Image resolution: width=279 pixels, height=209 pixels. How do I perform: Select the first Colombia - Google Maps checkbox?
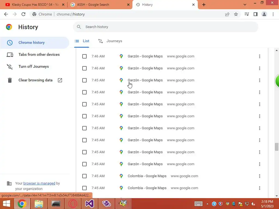pos(84,176)
